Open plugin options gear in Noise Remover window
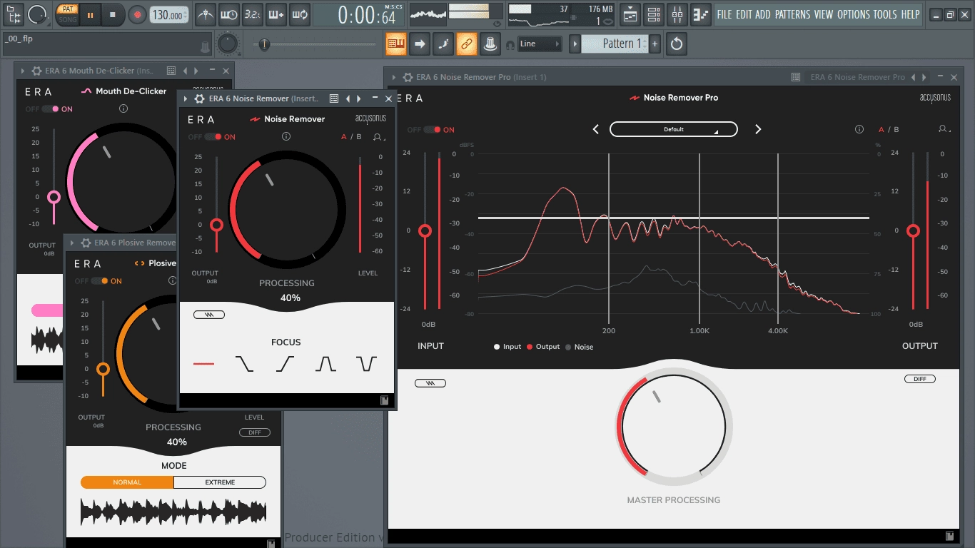The height and width of the screenshot is (548, 975). [200, 98]
